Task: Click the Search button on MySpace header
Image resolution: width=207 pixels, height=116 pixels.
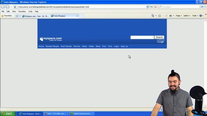Action: pyautogui.click(x=159, y=37)
